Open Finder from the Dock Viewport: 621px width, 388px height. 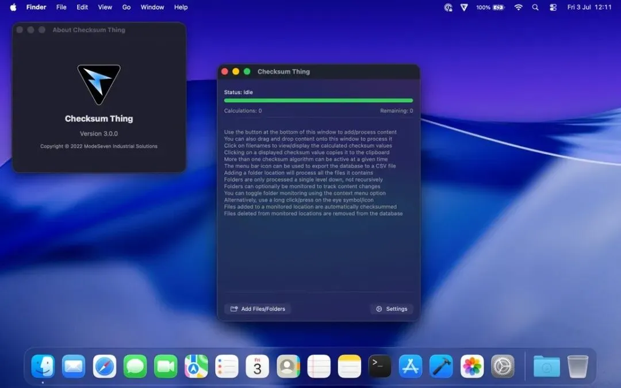click(x=43, y=366)
